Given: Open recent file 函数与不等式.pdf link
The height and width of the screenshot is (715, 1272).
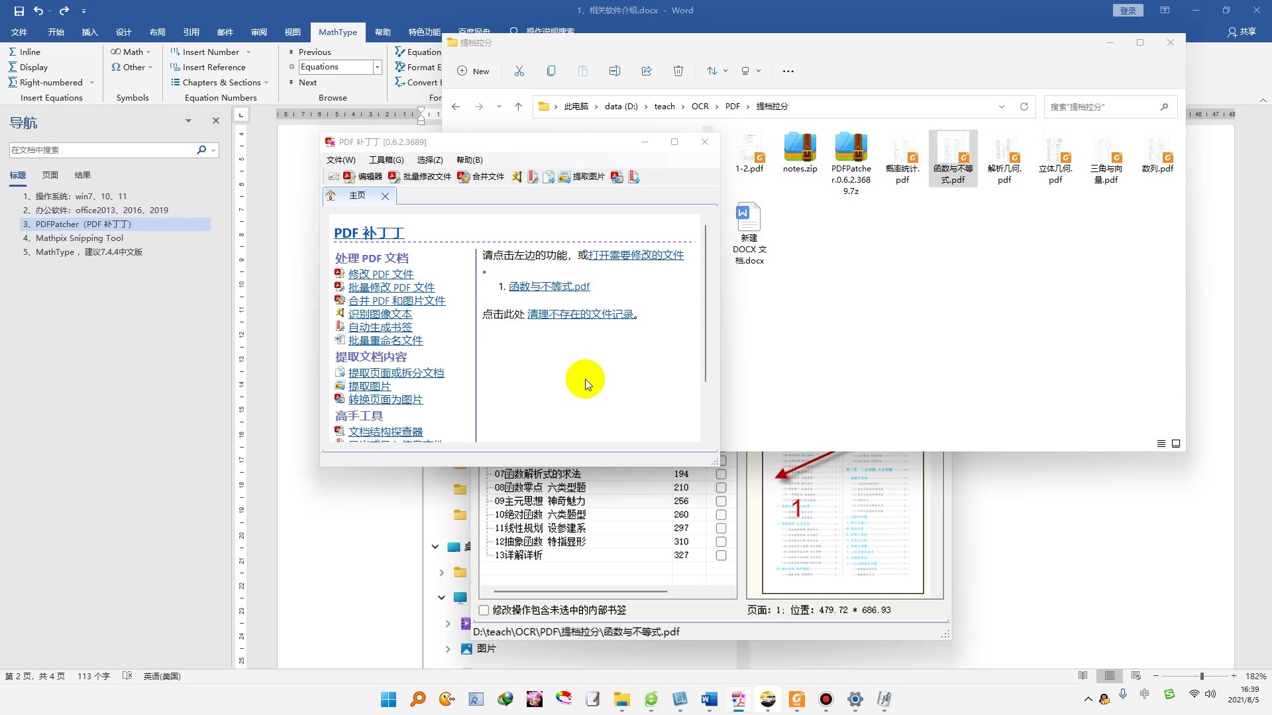Looking at the screenshot, I should click(x=549, y=286).
